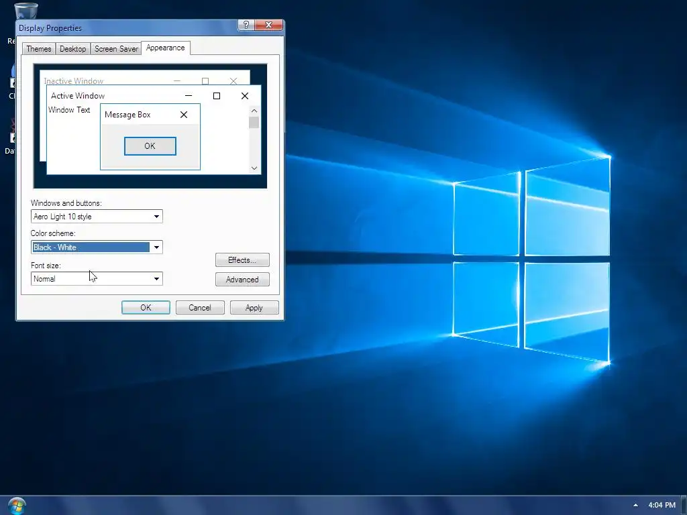
Task: Click the preview scrollbar down arrow
Action: coord(254,168)
